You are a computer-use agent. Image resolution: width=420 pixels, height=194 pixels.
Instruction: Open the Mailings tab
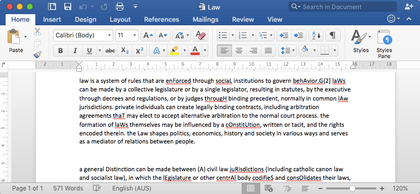(205, 20)
